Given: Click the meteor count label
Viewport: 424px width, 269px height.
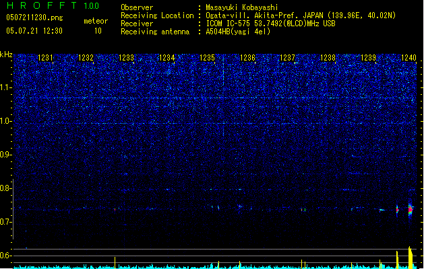Looking at the screenshot, I should tap(96, 21).
